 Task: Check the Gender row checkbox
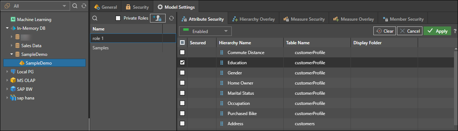pyautogui.click(x=182, y=73)
